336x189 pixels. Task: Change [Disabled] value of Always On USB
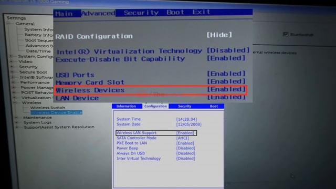186,153
